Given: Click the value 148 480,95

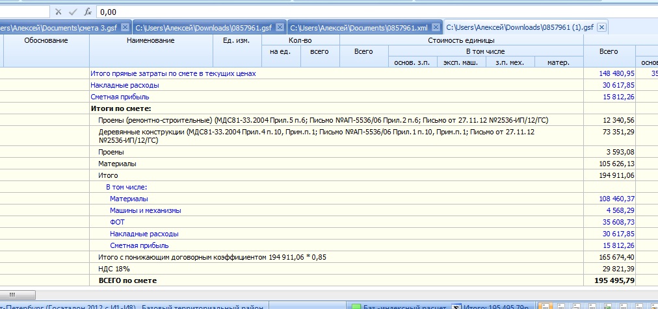Looking at the screenshot, I should pyautogui.click(x=616, y=74).
